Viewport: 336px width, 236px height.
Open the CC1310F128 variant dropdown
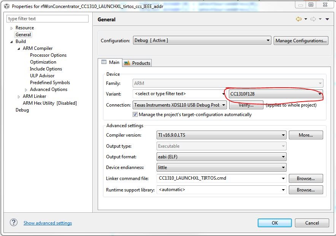pyautogui.click(x=276, y=94)
